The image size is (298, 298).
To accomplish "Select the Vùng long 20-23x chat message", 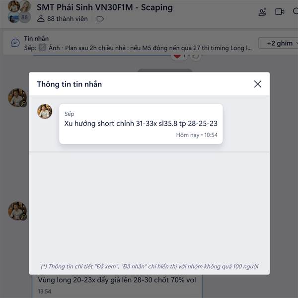I will [117, 280].
